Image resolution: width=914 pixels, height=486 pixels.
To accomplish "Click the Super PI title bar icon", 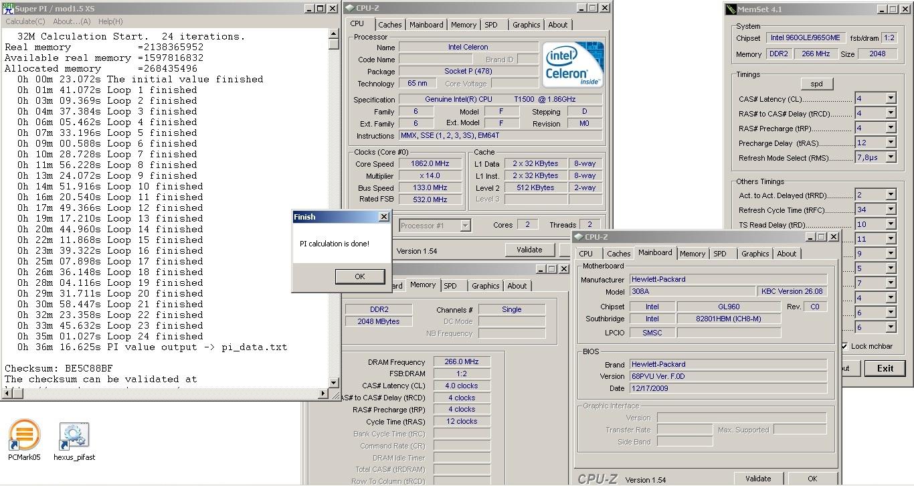I will (x=7, y=9).
